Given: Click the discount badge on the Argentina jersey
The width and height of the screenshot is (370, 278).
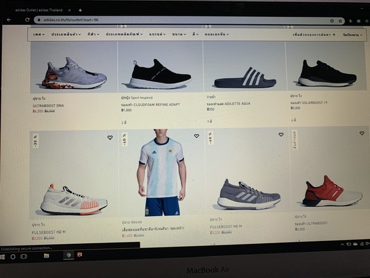Looking at the screenshot, I should click(124, 139).
